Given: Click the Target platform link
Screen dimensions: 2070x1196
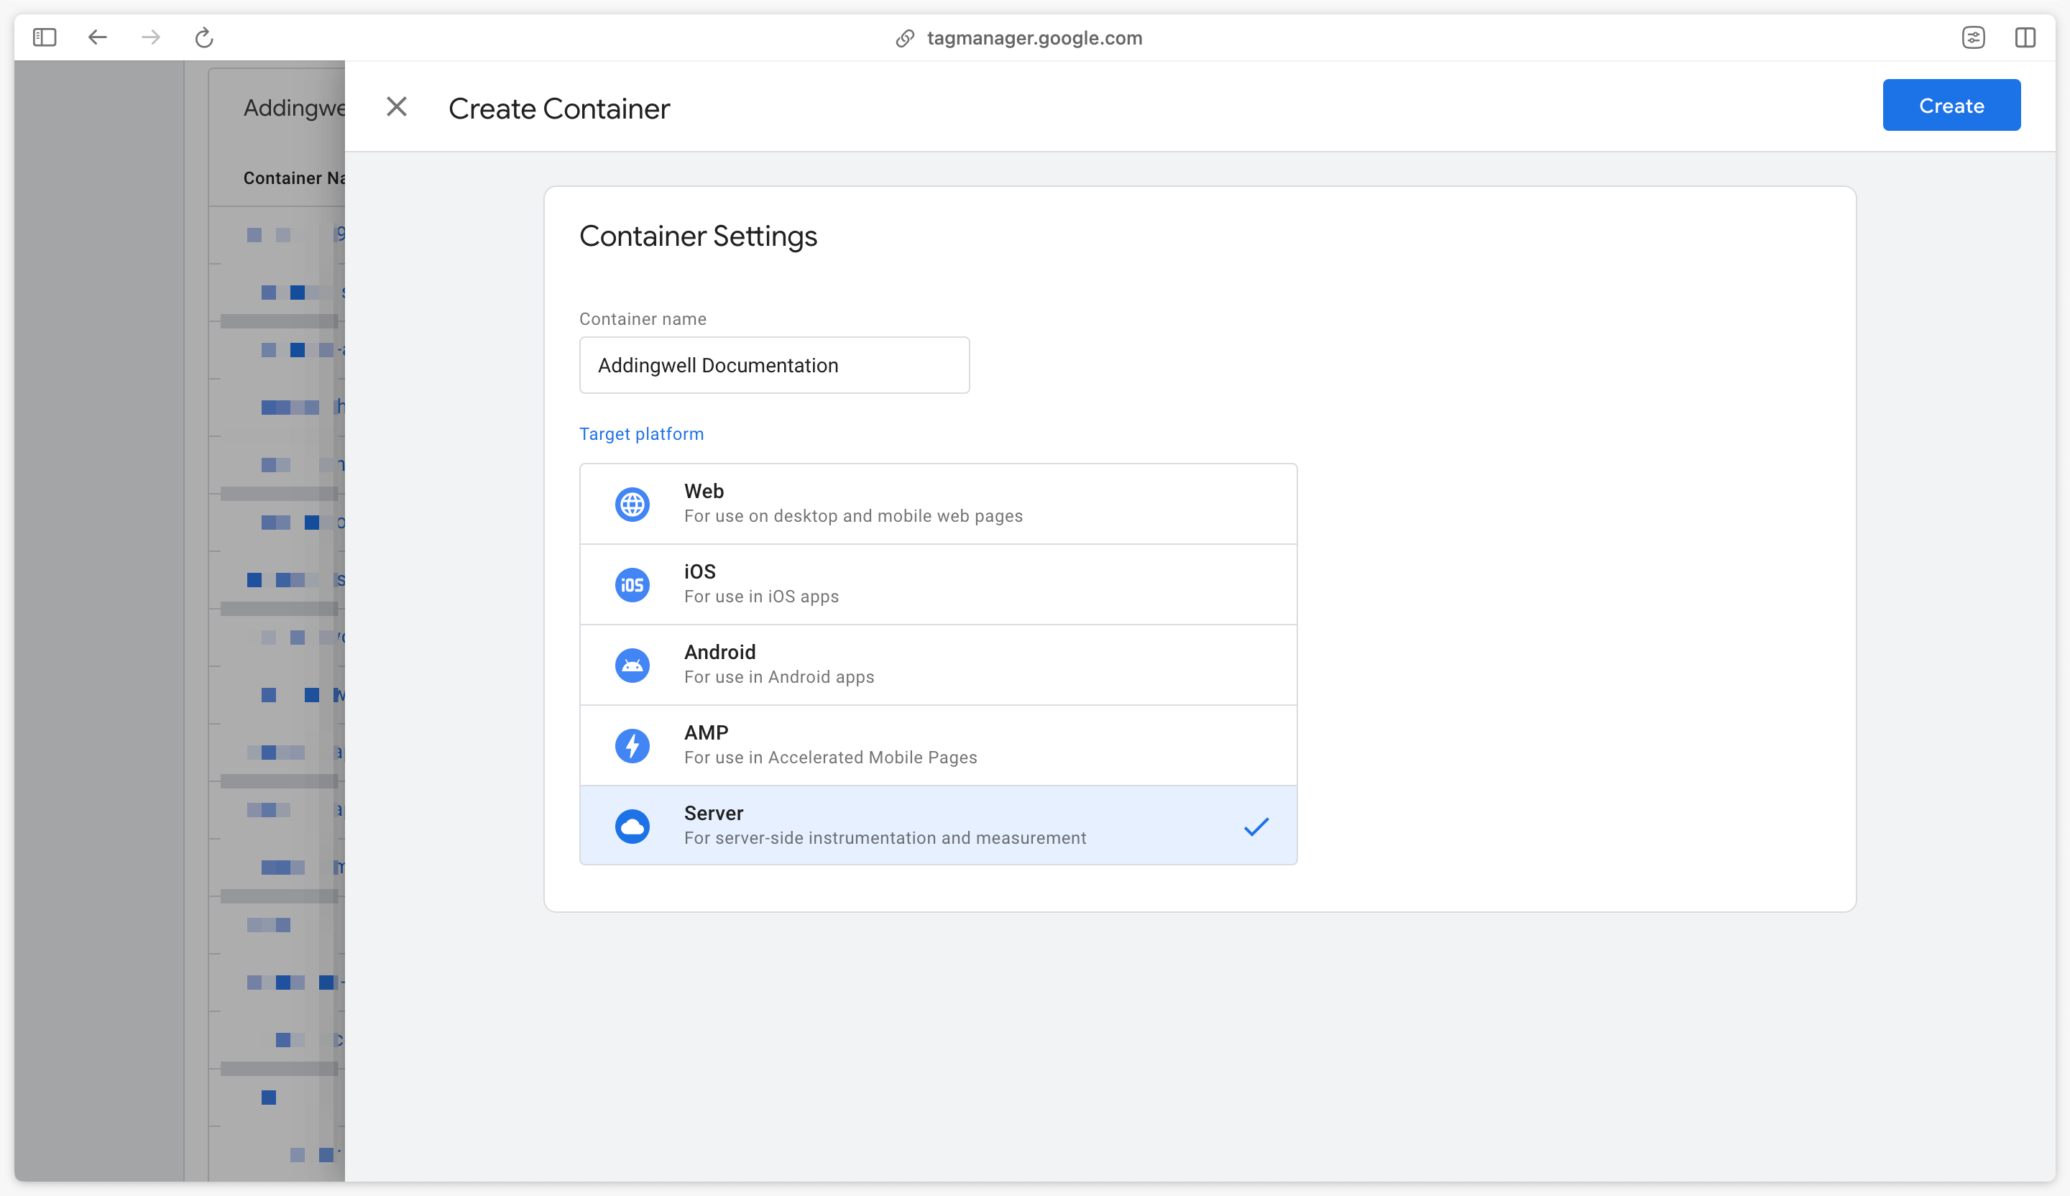Looking at the screenshot, I should 639,433.
